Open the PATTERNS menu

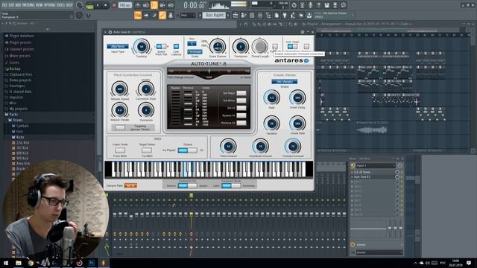(28, 5)
